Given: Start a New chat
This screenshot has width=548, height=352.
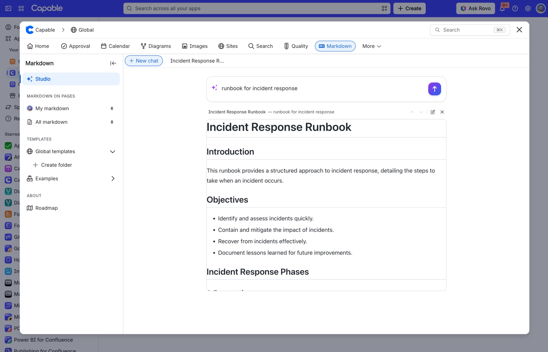Looking at the screenshot, I should 144,61.
